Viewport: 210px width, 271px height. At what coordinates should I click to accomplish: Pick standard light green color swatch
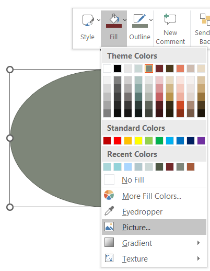coord(149,141)
